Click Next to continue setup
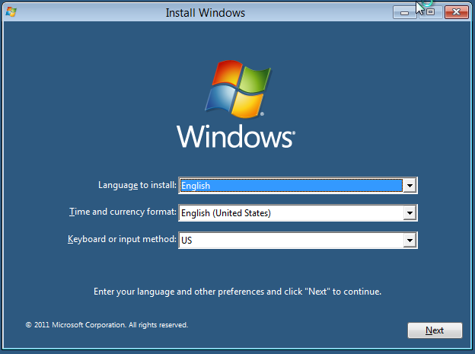Viewport: 475px width, 354px height. [435, 330]
